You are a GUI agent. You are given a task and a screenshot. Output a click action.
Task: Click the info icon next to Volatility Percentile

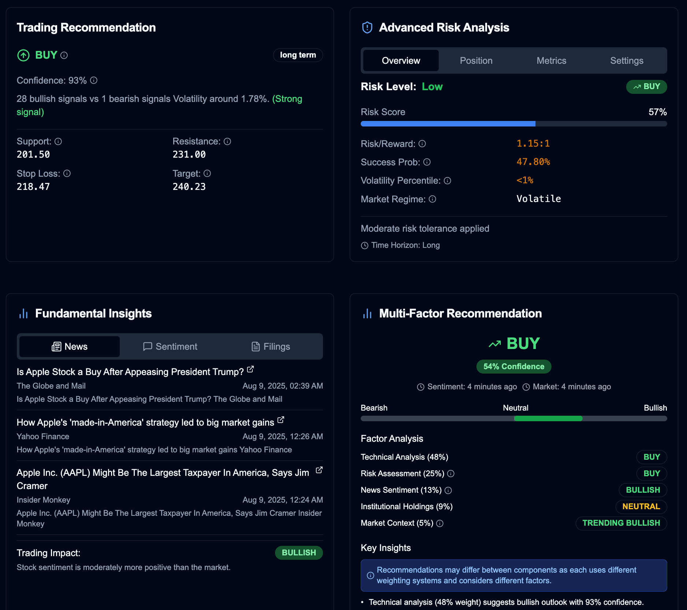pos(448,180)
